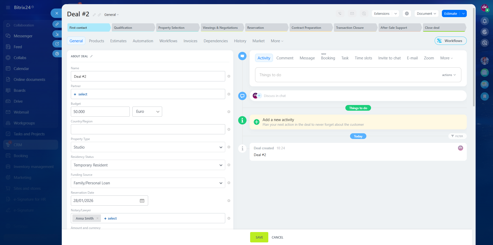Open the Euro currency dropdown
The height and width of the screenshot is (245, 493).
[147, 111]
